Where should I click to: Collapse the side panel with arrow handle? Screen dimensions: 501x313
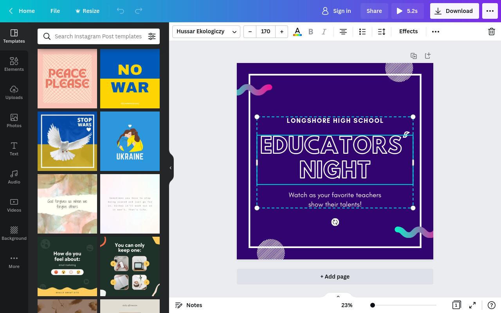(171, 168)
